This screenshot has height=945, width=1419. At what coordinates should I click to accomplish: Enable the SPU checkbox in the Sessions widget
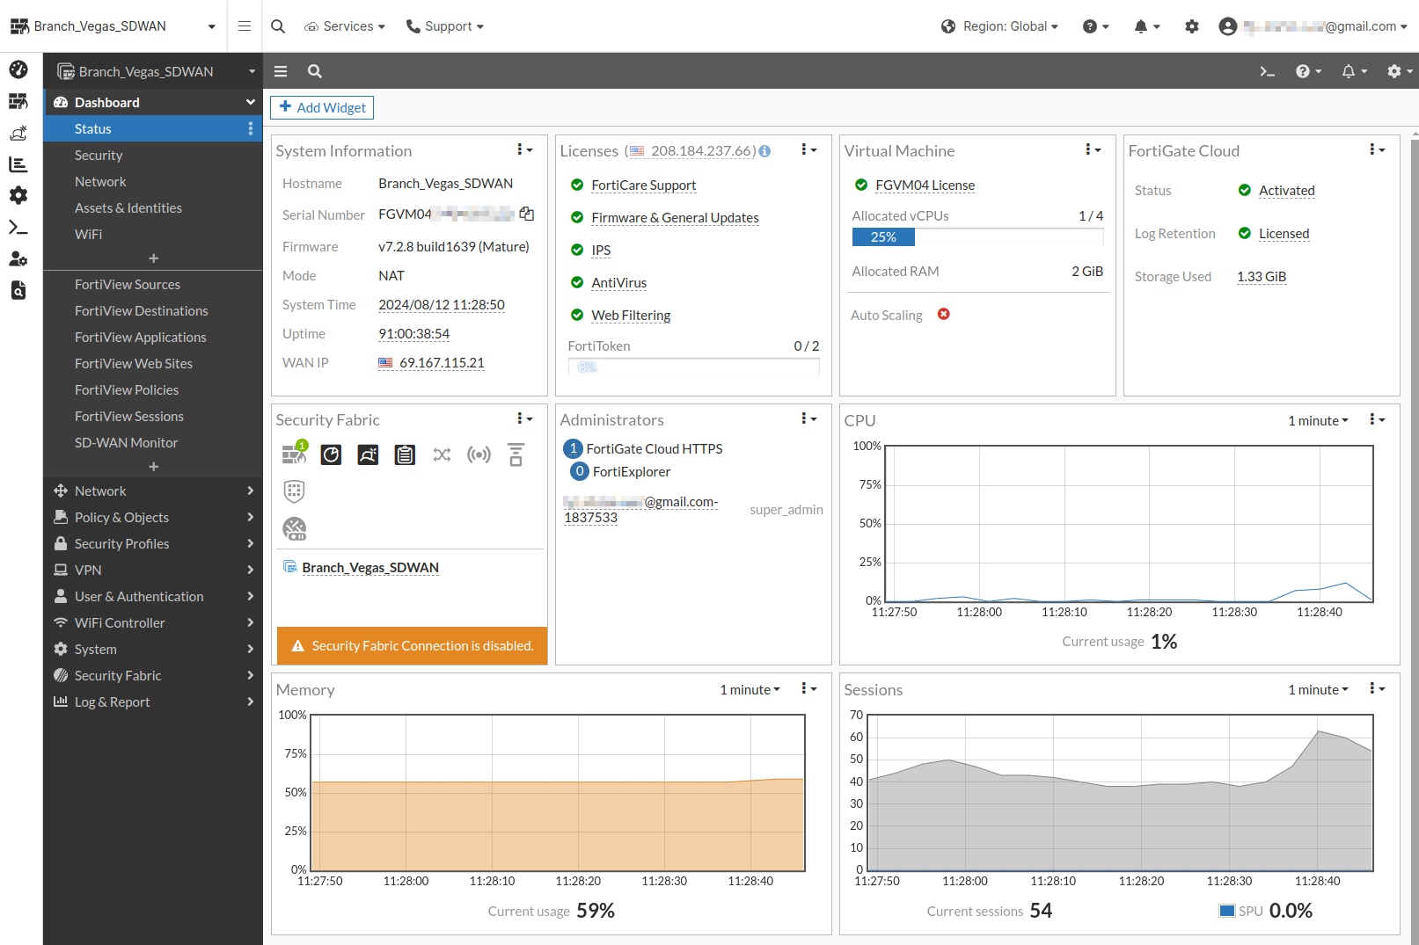pyautogui.click(x=1226, y=910)
